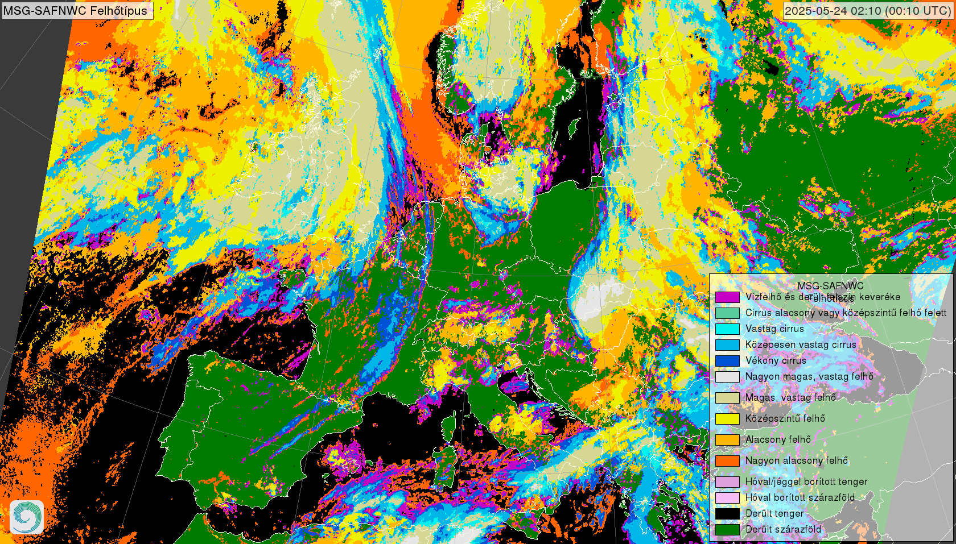Click the legend text 'Középszintű felhő'

[x=785, y=418]
